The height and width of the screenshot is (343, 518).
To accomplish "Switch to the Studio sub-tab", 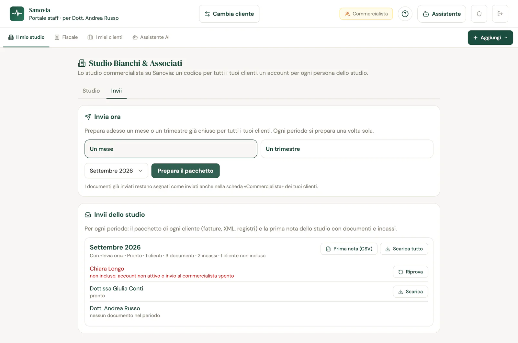I will pos(91,91).
